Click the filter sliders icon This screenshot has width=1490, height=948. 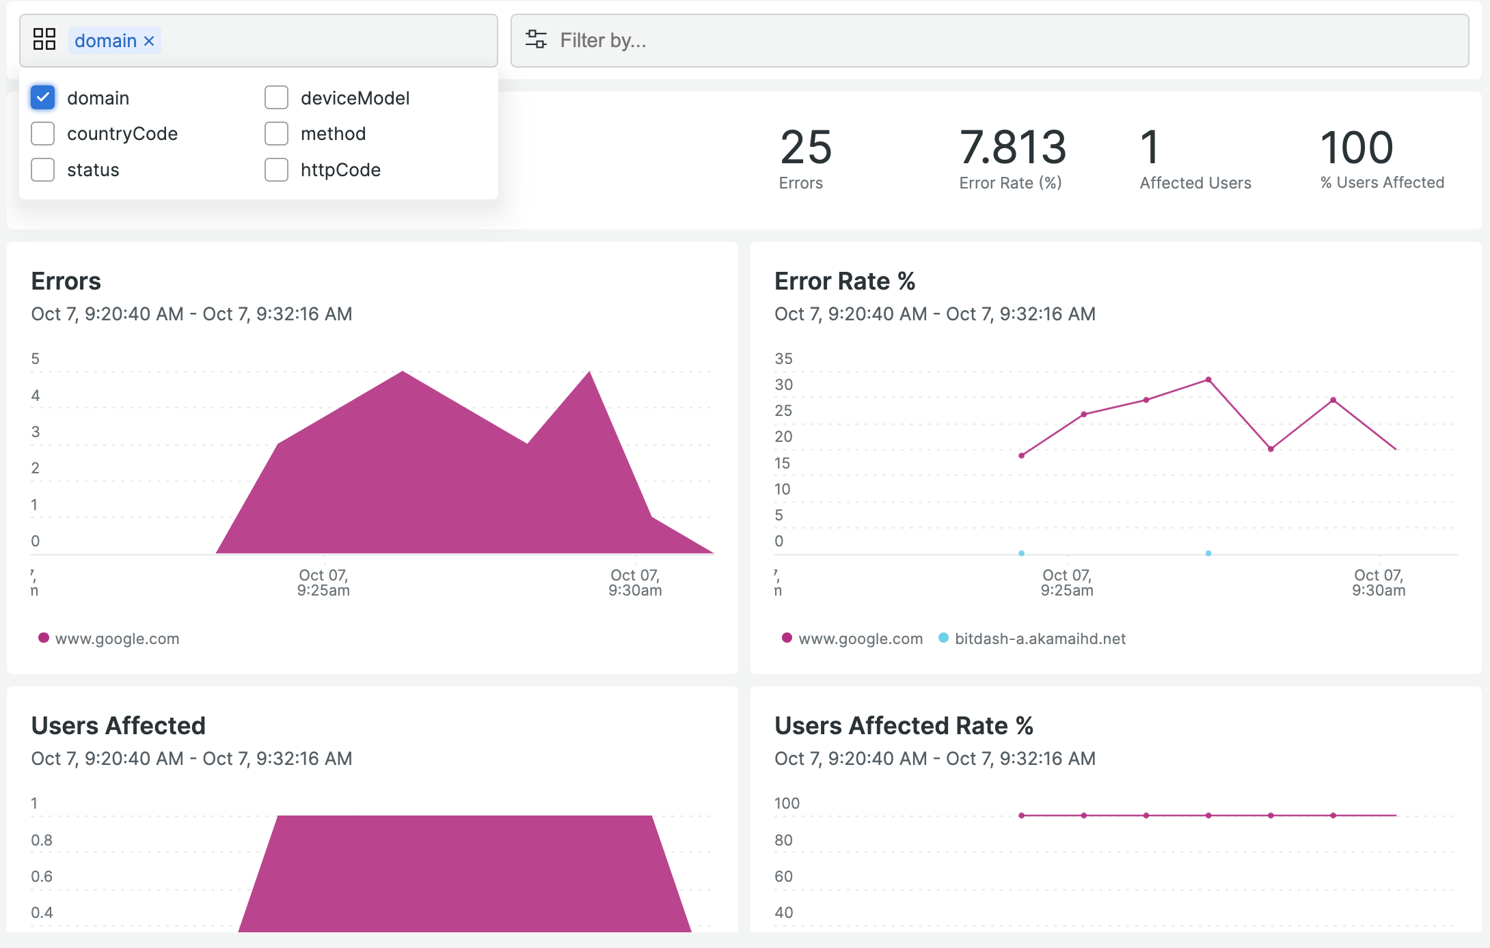tap(536, 40)
